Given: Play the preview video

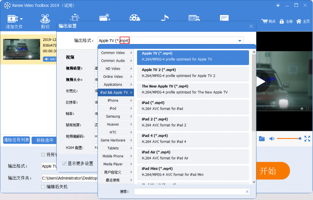Looking at the screenshot, I should tap(260, 82).
